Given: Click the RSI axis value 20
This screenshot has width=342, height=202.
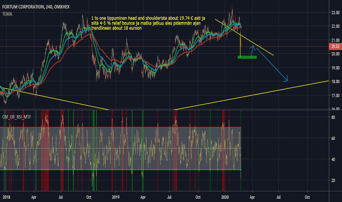Looking at the screenshot, I should pos(333,180).
